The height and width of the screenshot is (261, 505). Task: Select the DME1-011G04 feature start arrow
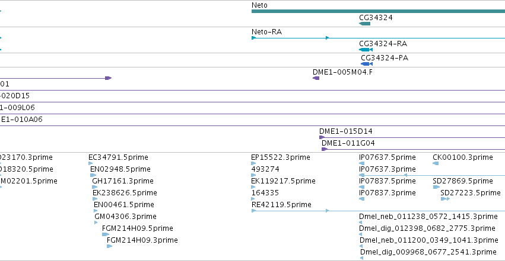(325, 149)
